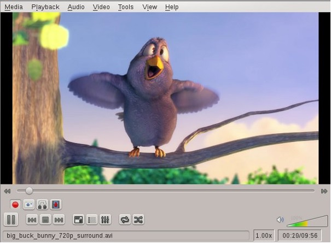Toggle A-B loop button
The width and height of the screenshot is (331, 244).
42,205
